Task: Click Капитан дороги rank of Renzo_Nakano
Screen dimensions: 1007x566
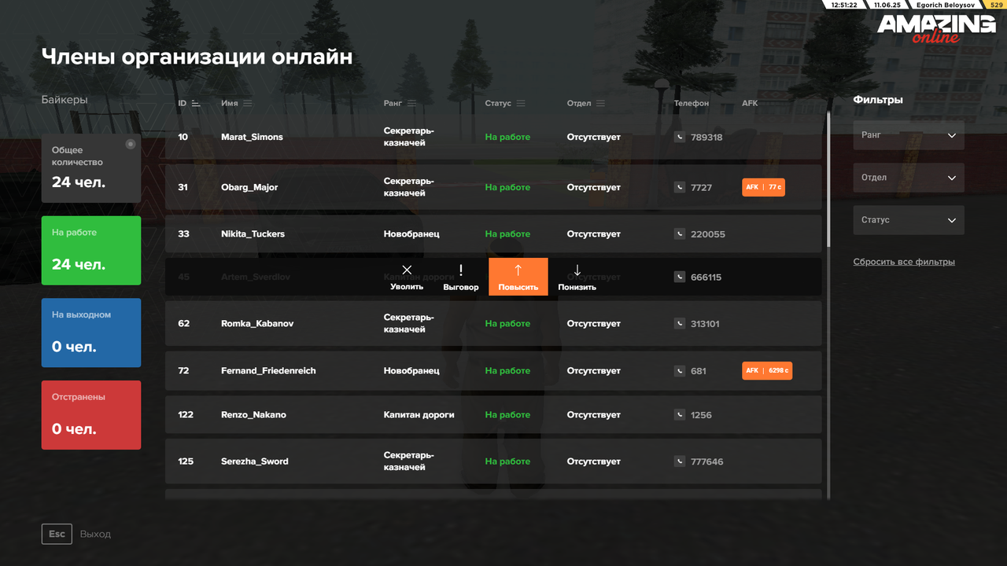Action: [419, 414]
